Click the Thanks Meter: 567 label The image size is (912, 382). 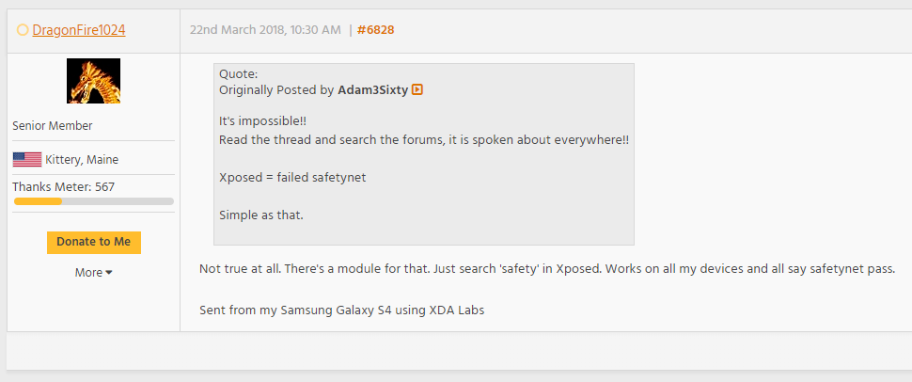pyautogui.click(x=63, y=187)
